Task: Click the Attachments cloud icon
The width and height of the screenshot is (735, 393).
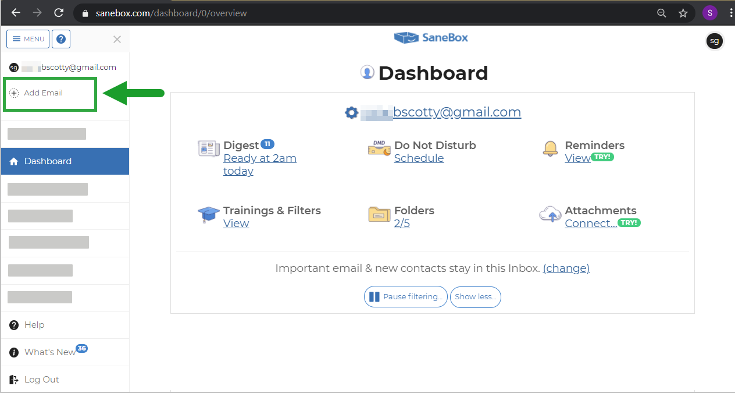Action: click(x=550, y=214)
